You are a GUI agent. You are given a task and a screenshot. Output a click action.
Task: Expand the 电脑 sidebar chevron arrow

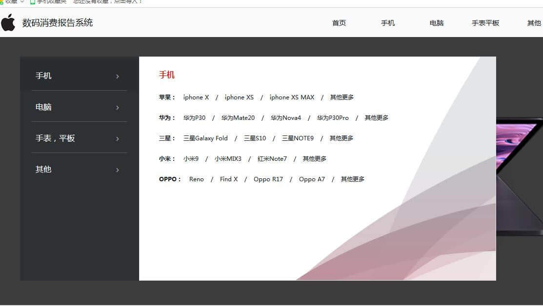[118, 108]
